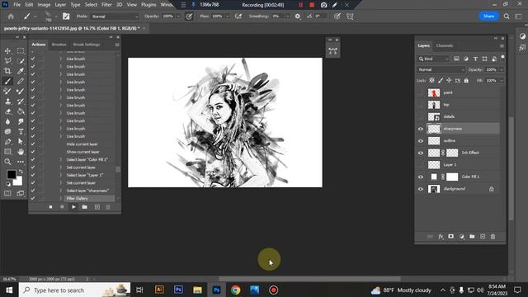Screen dimensions: 528x297
Task: Open the Flow dropdown arrow
Action: click(228, 16)
